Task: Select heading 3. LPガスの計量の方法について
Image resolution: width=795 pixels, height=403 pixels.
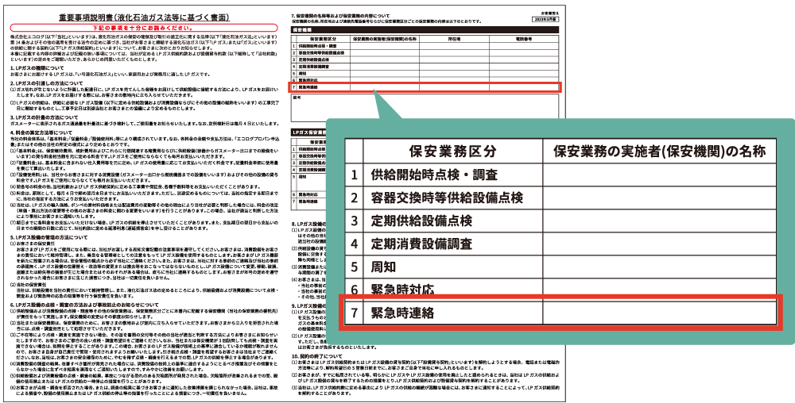Action: point(45,117)
